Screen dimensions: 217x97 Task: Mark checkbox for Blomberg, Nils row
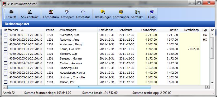(6, 68)
